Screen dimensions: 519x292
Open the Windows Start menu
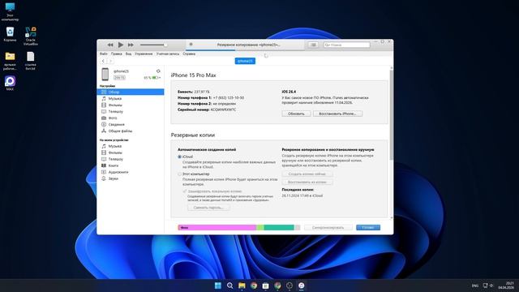tap(218, 286)
